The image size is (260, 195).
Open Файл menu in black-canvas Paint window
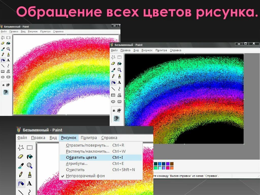click(x=114, y=50)
